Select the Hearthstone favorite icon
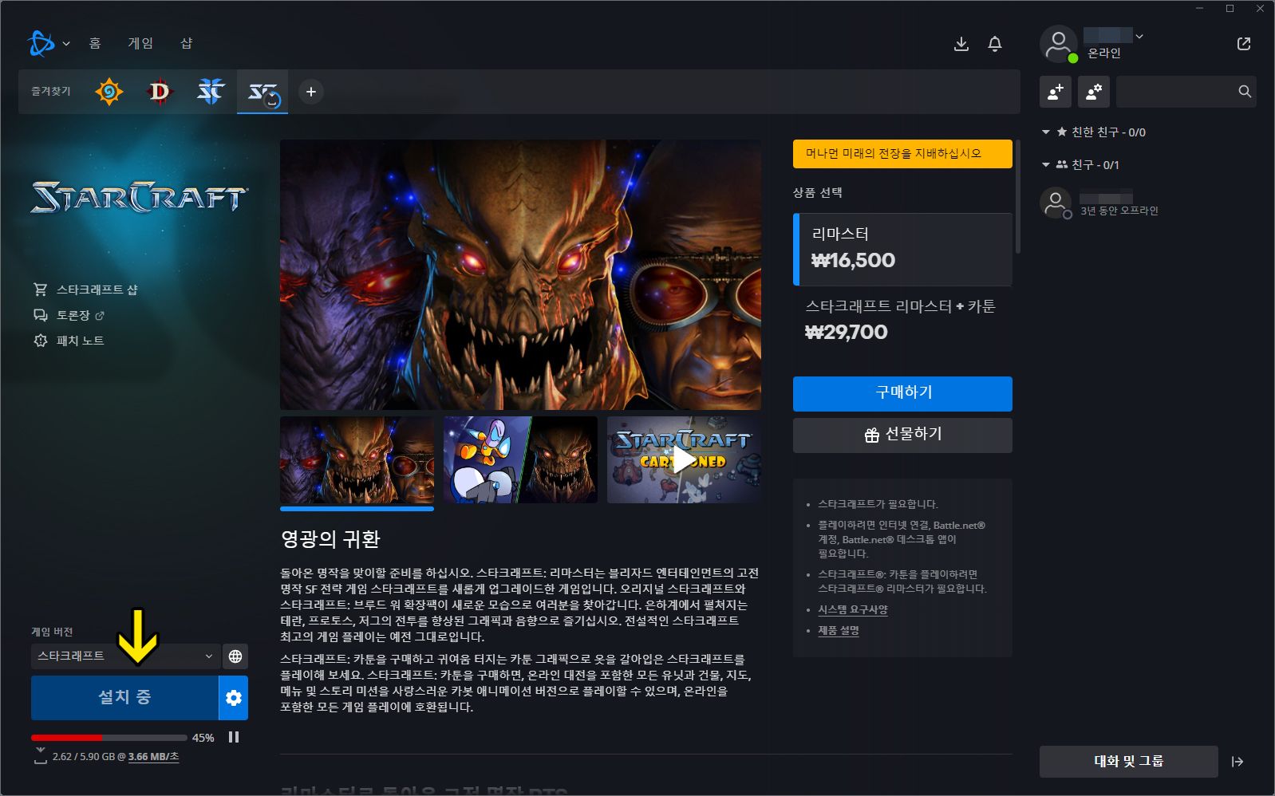The image size is (1275, 796). (109, 92)
